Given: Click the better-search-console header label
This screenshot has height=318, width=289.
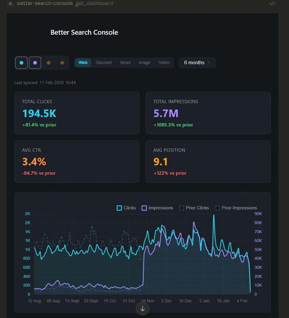Looking at the screenshot, I should [45, 3].
